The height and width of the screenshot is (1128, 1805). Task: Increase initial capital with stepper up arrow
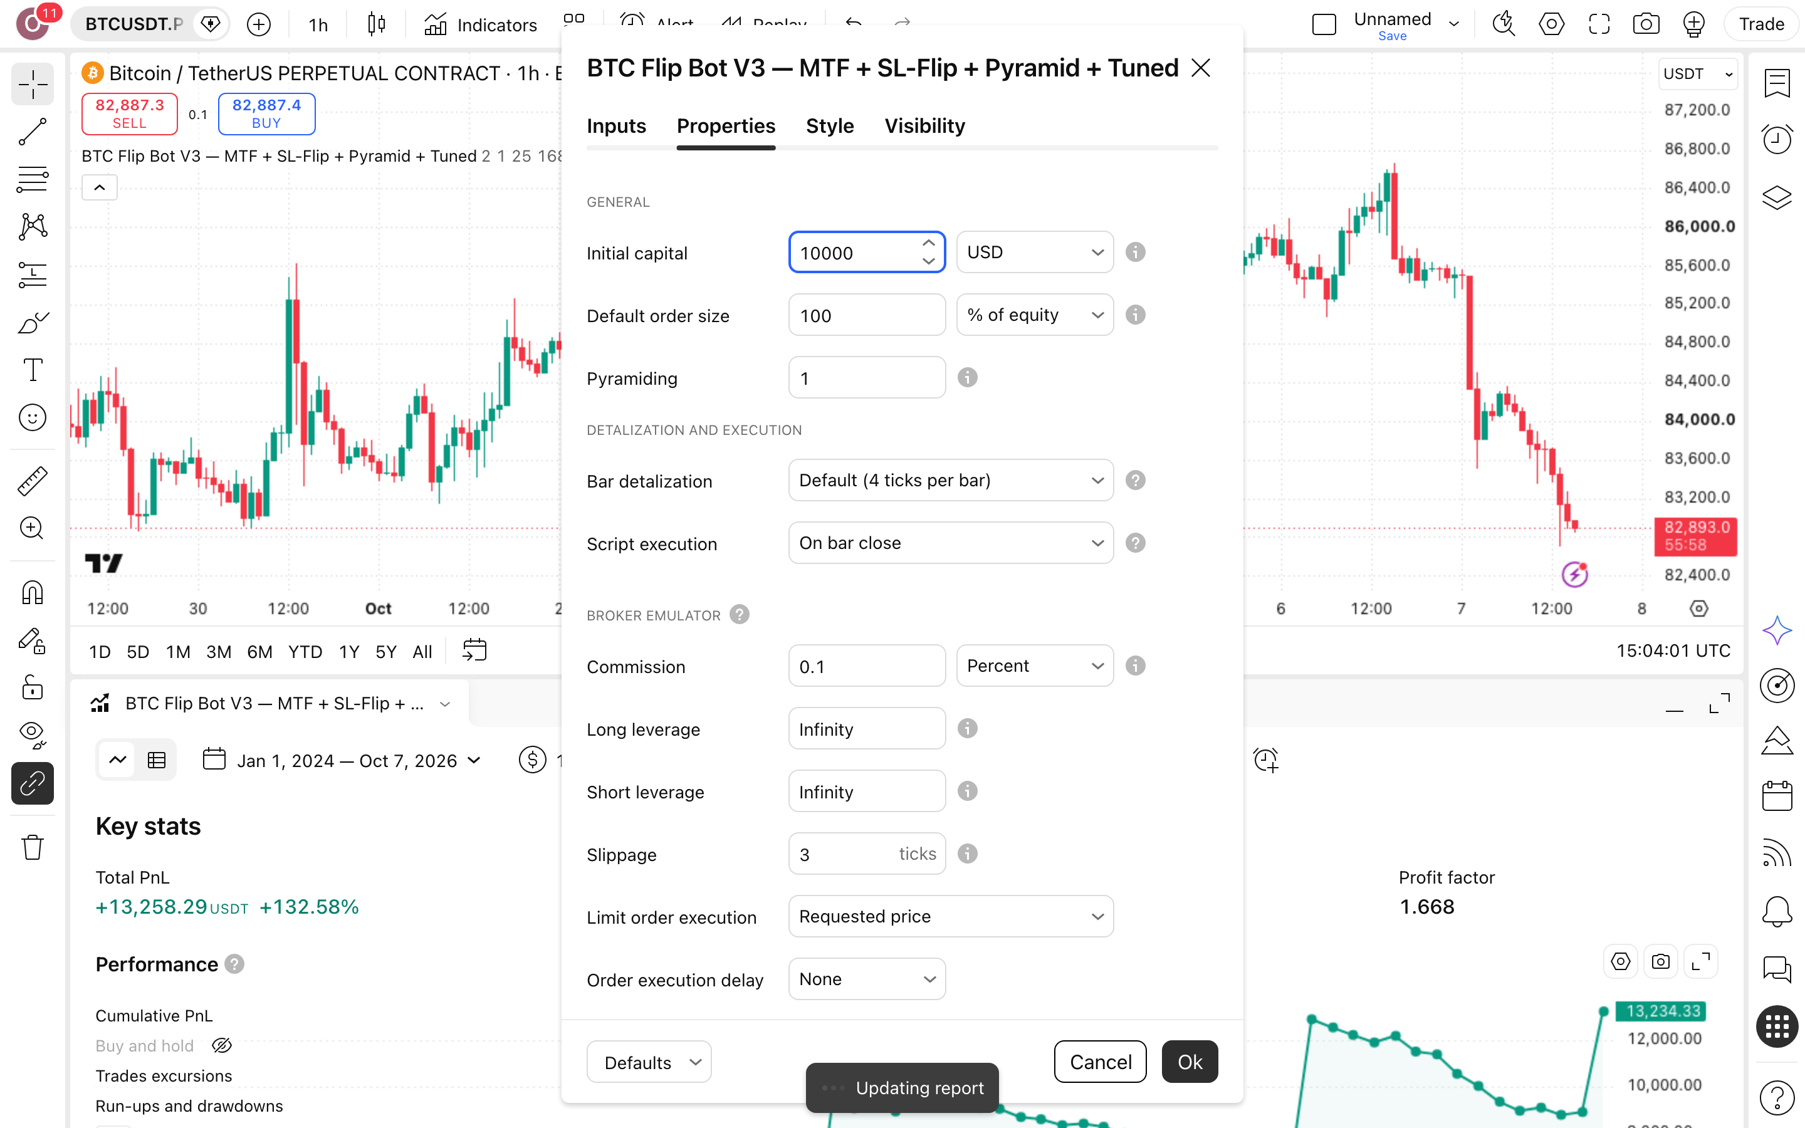(x=929, y=243)
